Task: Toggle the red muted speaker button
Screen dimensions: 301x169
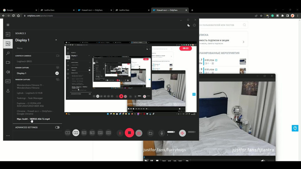Action: click(x=182, y=133)
